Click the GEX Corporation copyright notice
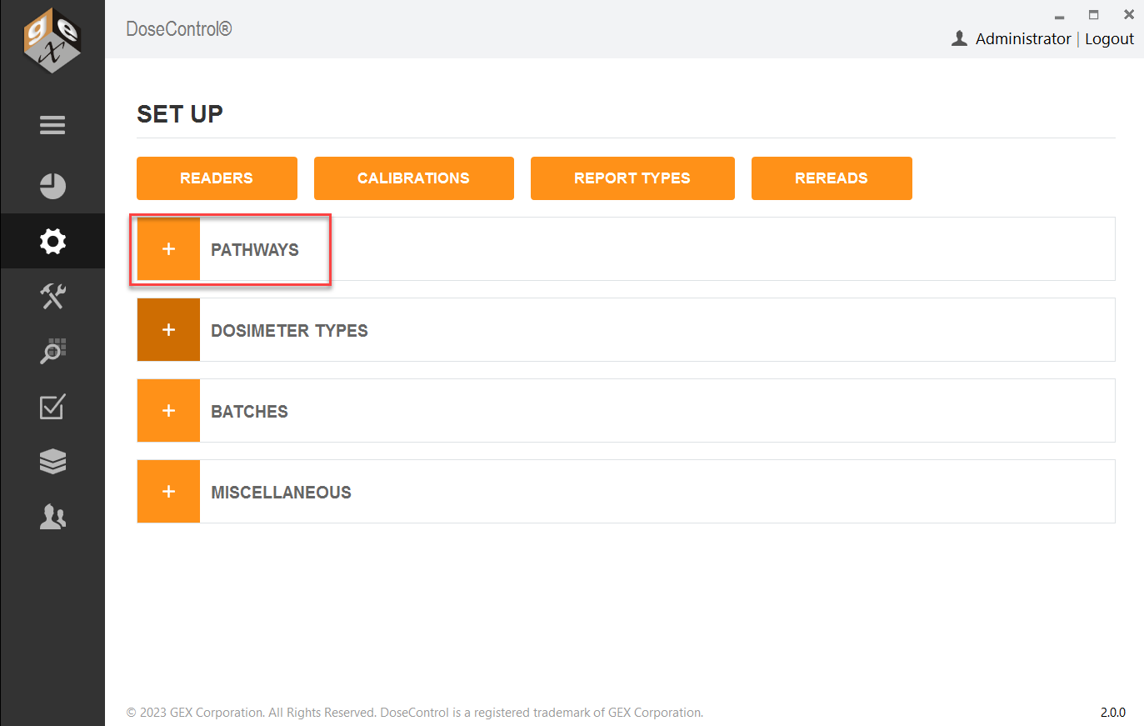The height and width of the screenshot is (726, 1144). [415, 713]
